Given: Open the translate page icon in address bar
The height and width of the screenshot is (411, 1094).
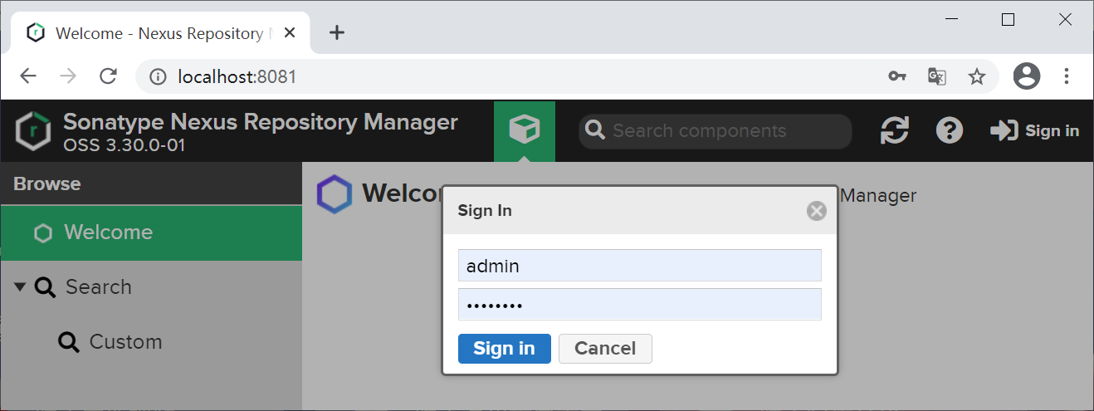Looking at the screenshot, I should coord(937,76).
